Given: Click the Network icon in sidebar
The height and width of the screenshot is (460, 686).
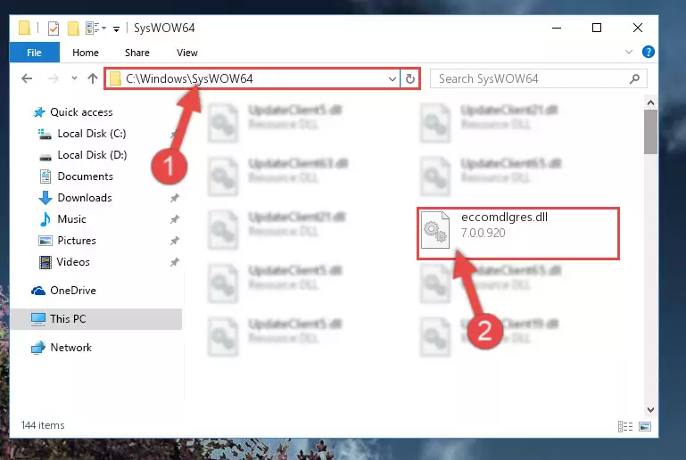Looking at the screenshot, I should tap(38, 348).
